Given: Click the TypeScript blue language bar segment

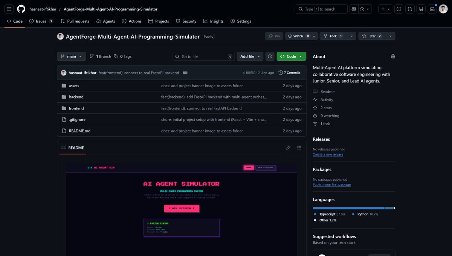Looking at the screenshot, I should coord(348,208).
